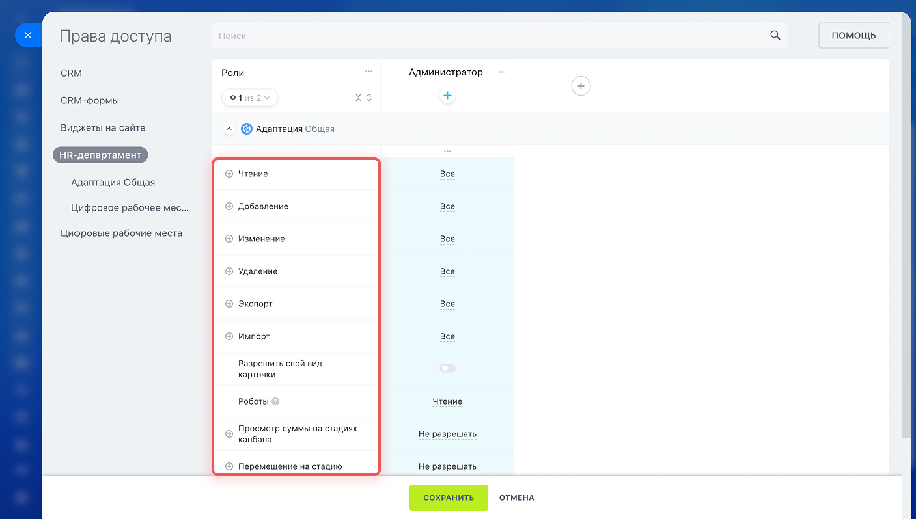Open three-dot menu next to Роли
The height and width of the screenshot is (519, 916).
368,72
